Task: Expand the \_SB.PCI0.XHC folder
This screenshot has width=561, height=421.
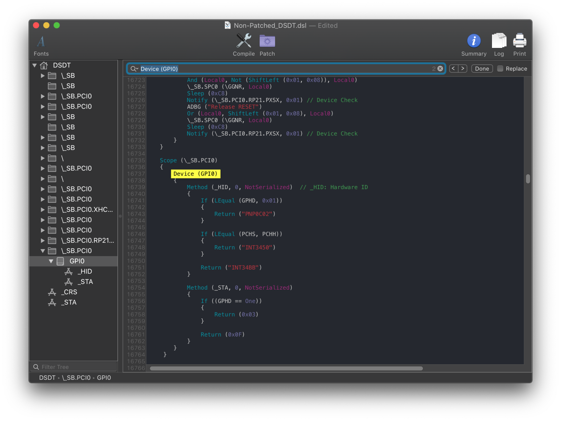Action: [43, 210]
